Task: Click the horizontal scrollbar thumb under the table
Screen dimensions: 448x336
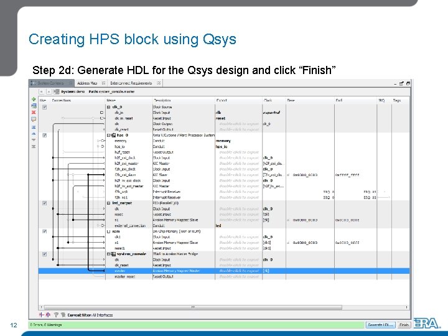Action: 193,307
